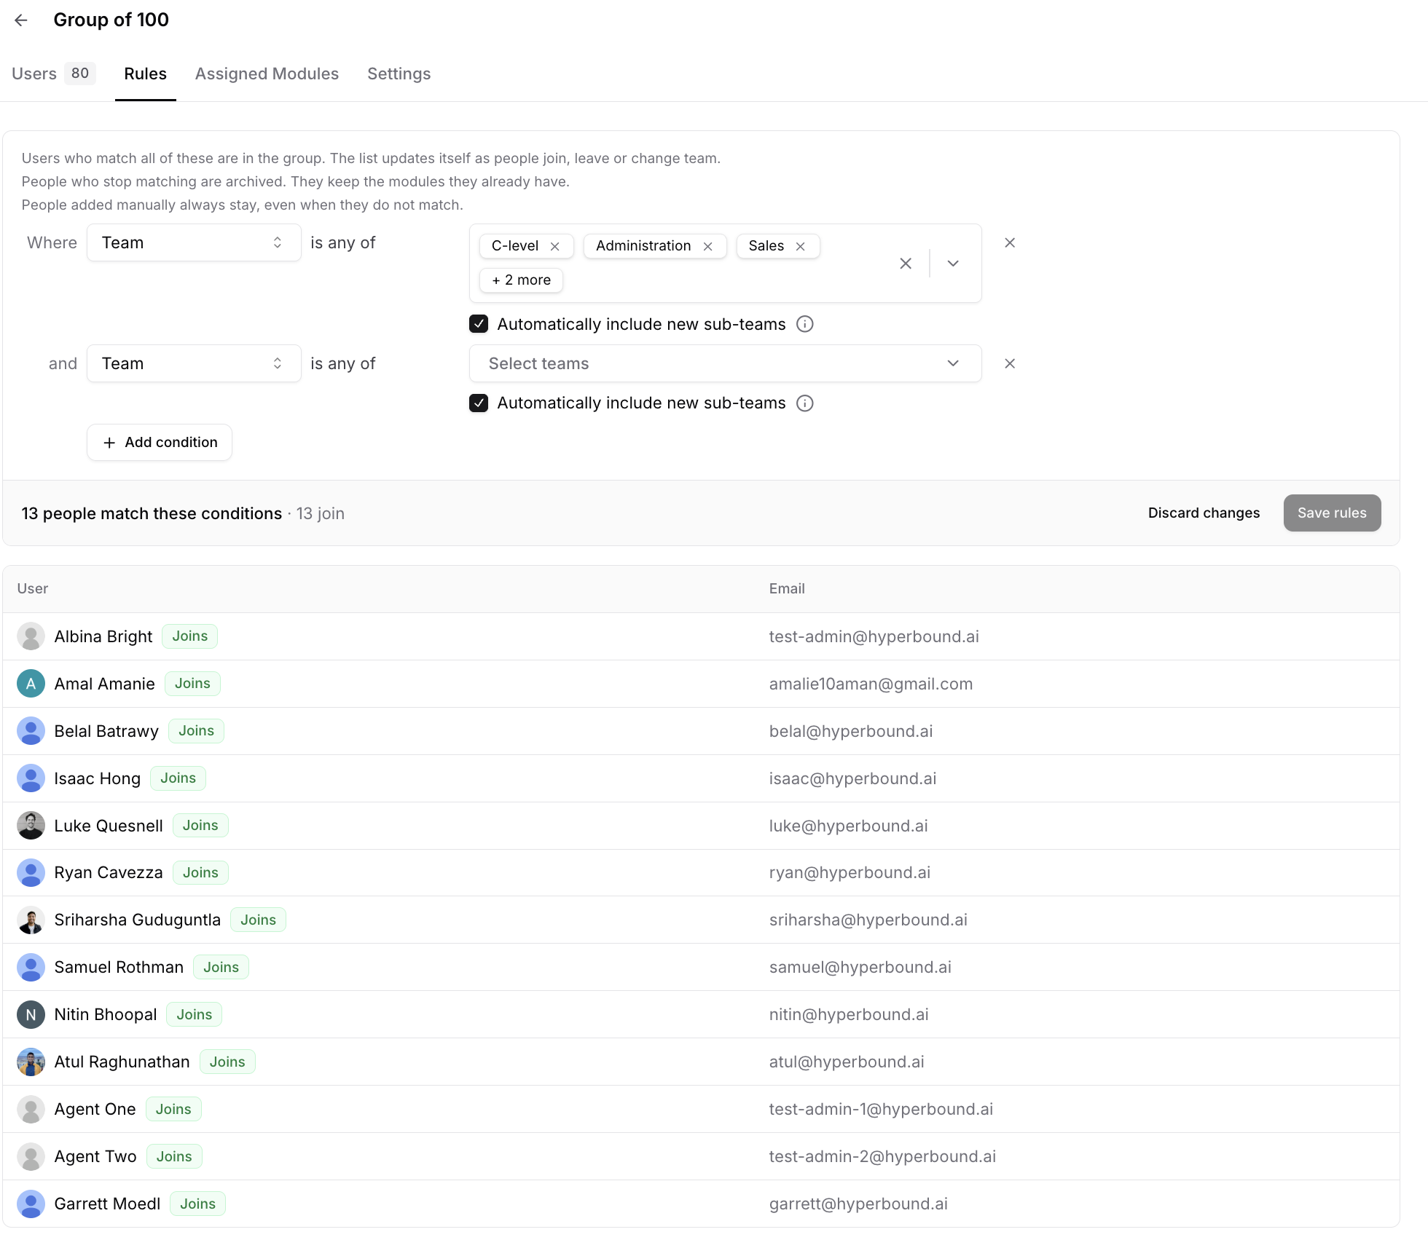The width and height of the screenshot is (1428, 1248).
Task: Remove the Sales team tag
Action: (800, 247)
